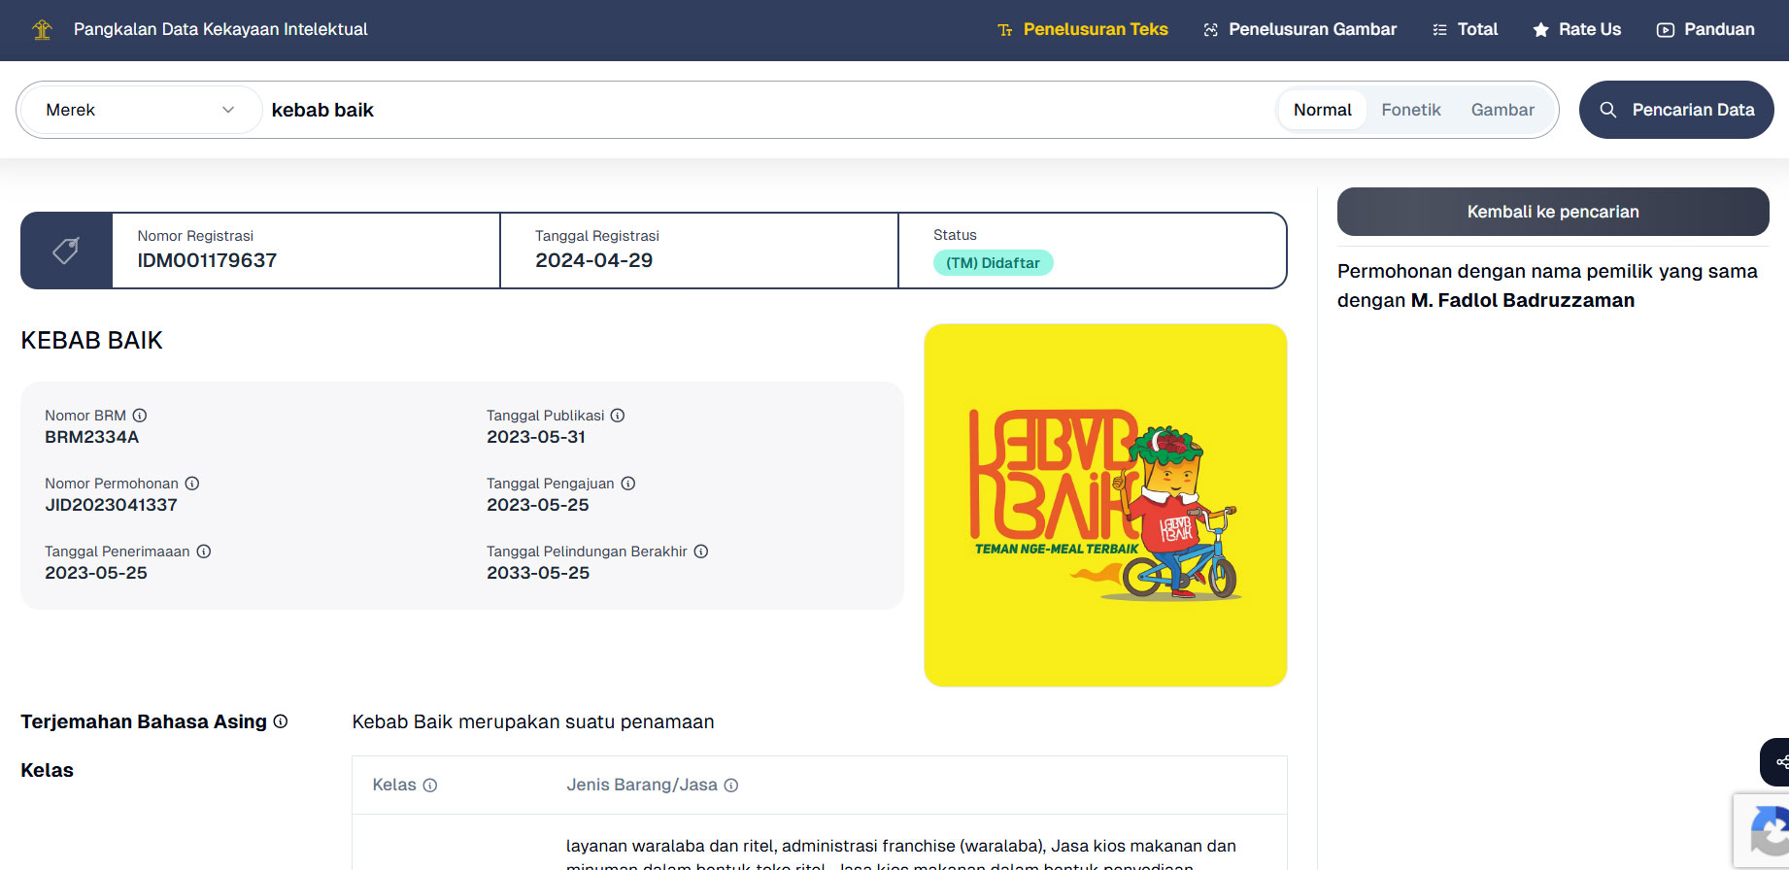
Task: Click the reCAPTCHA badge
Action: point(1762,831)
